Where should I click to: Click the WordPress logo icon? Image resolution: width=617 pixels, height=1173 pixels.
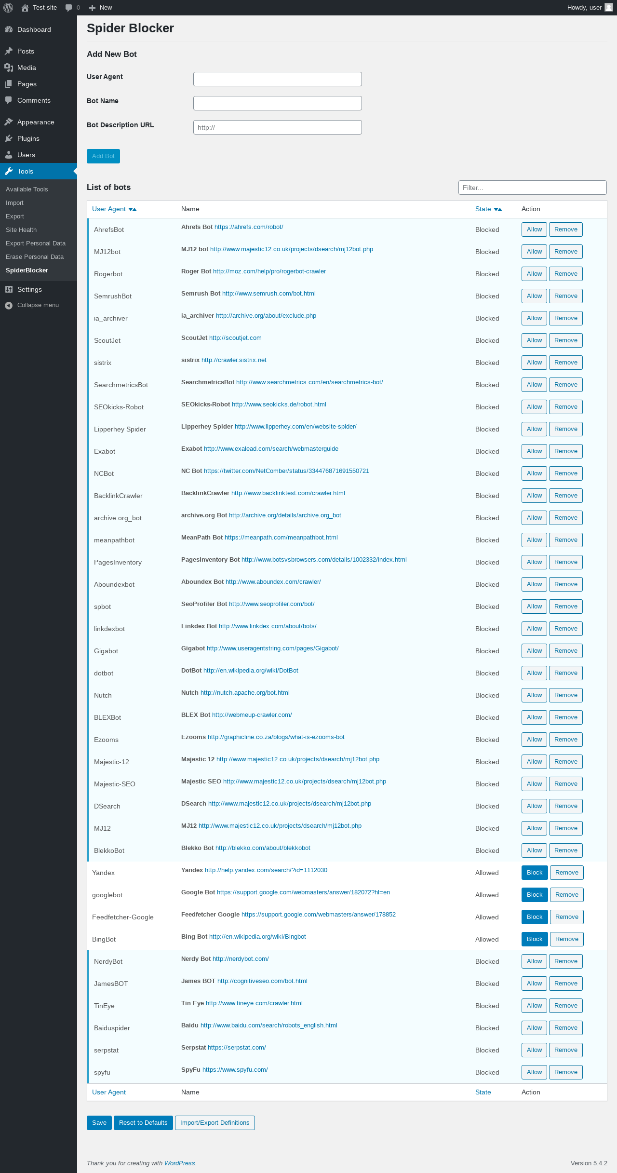click(x=8, y=8)
